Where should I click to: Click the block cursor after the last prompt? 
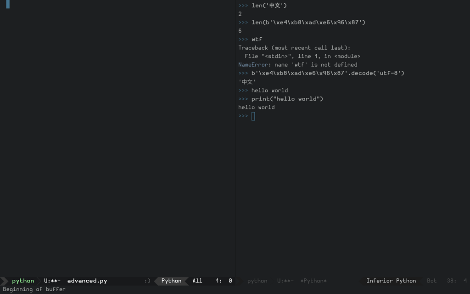coord(252,116)
